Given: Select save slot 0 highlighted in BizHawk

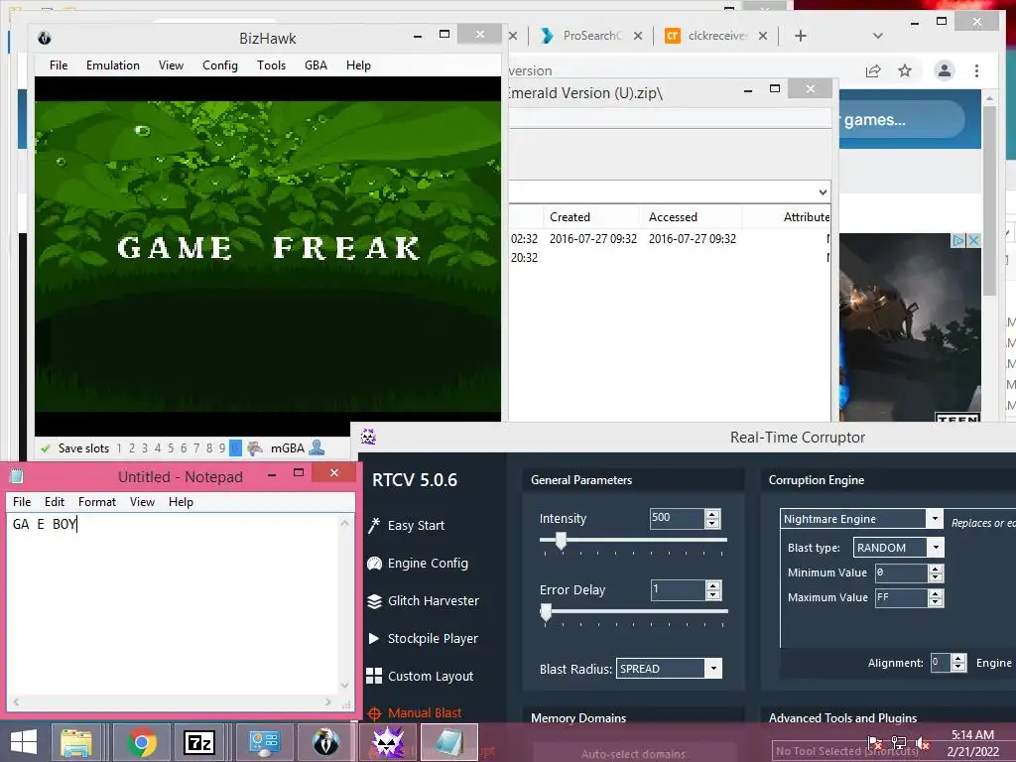Looking at the screenshot, I should tap(235, 447).
